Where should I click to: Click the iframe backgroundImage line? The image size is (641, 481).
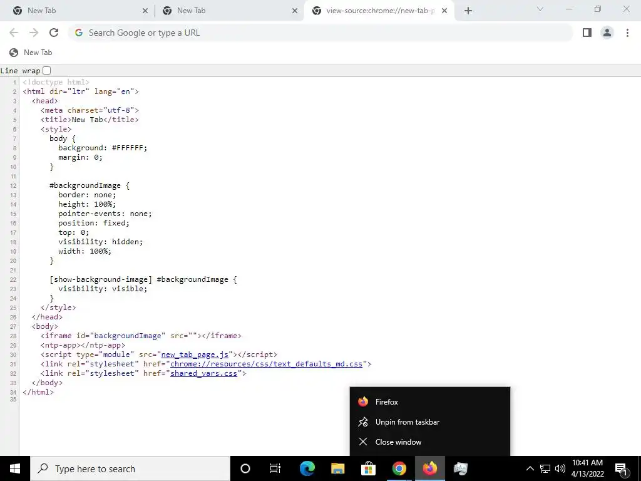pyautogui.click(x=141, y=336)
